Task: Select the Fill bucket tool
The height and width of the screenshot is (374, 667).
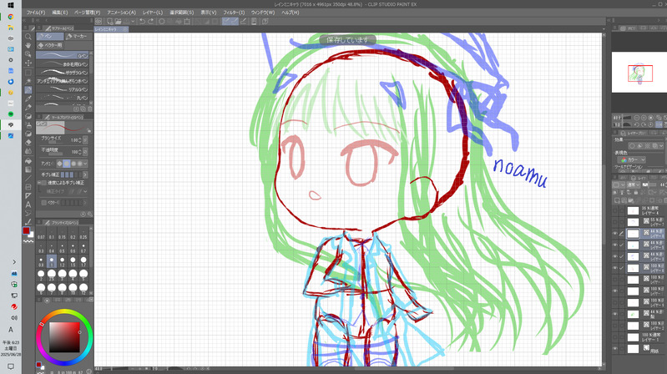Action: tap(28, 160)
